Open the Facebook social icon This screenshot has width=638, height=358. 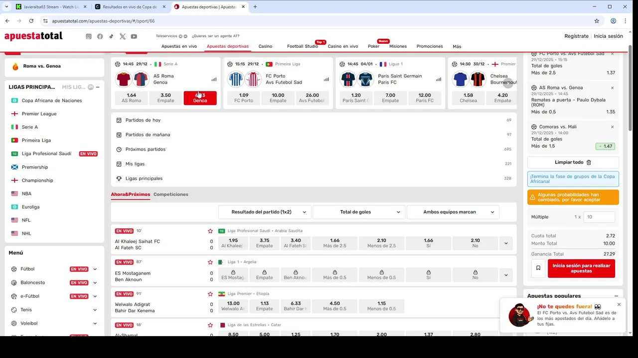100,36
